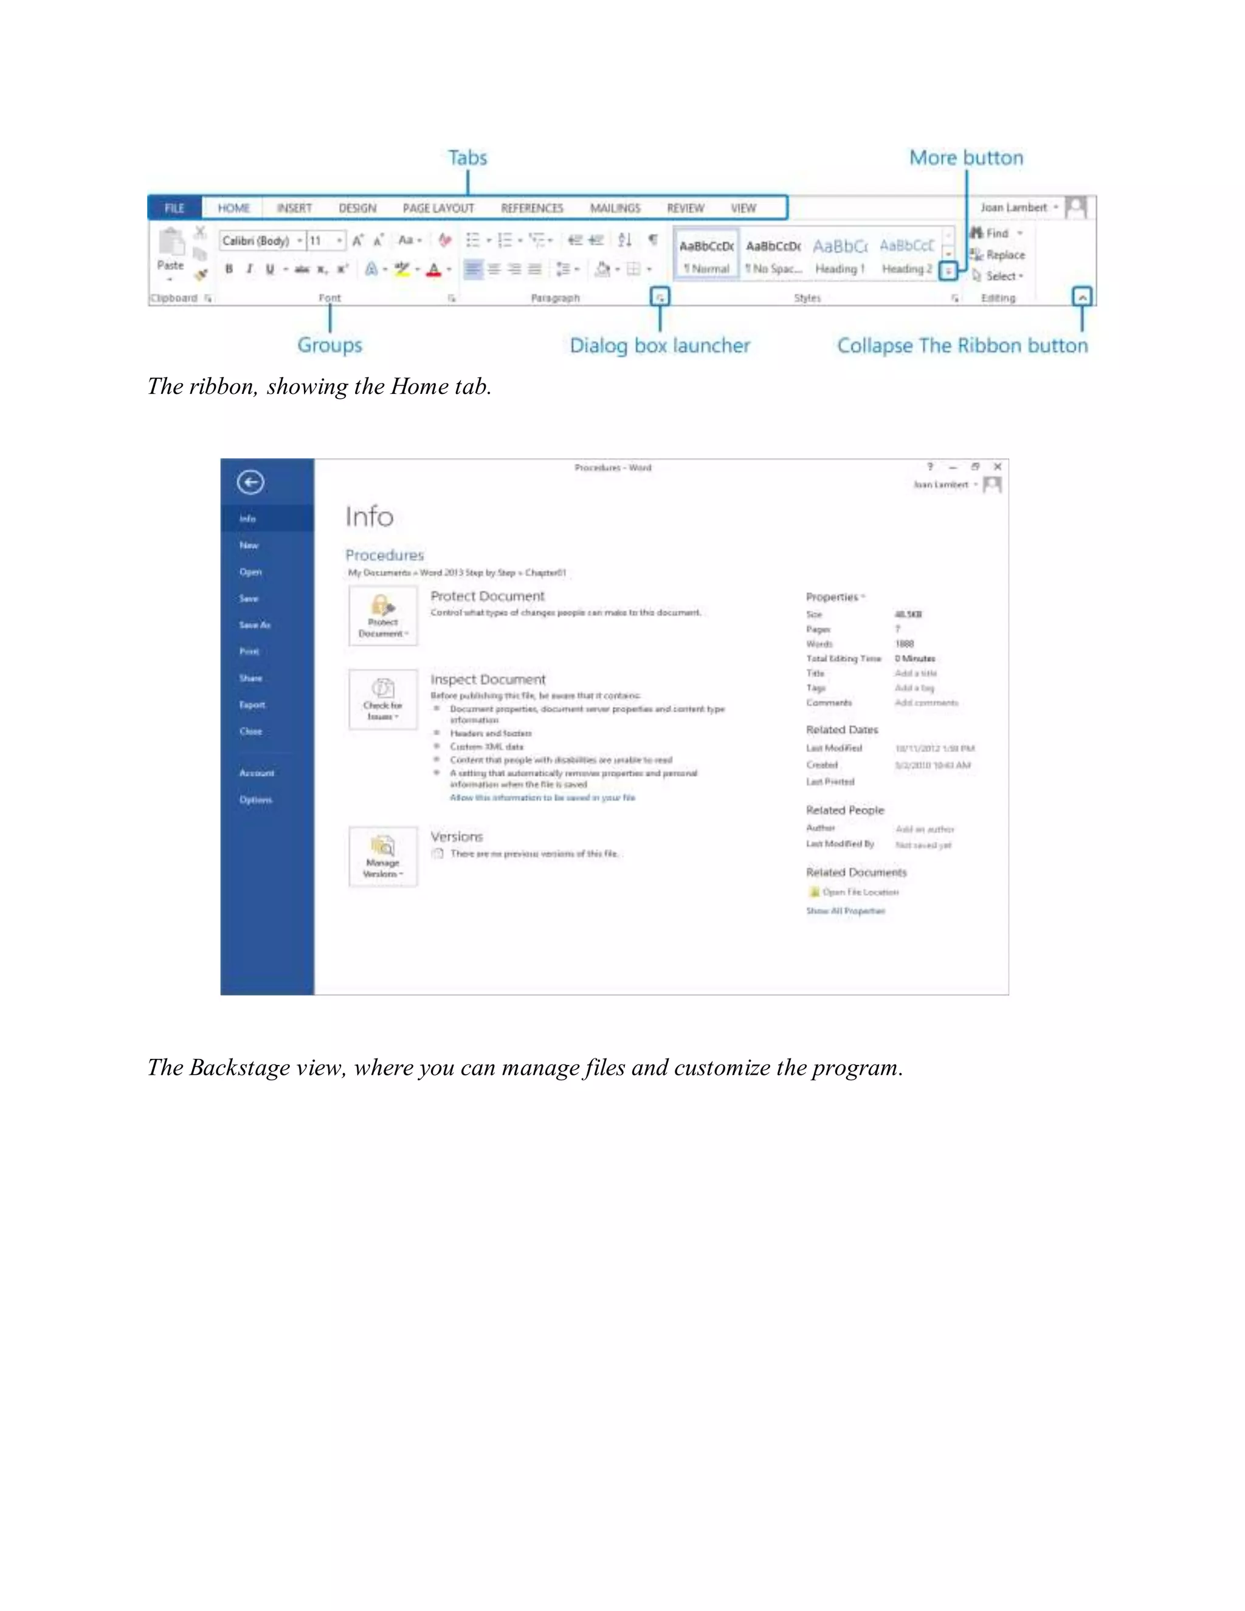Click the Decrease Indent icon
Image resolution: width=1245 pixels, height=1611 pixels.
(x=575, y=241)
